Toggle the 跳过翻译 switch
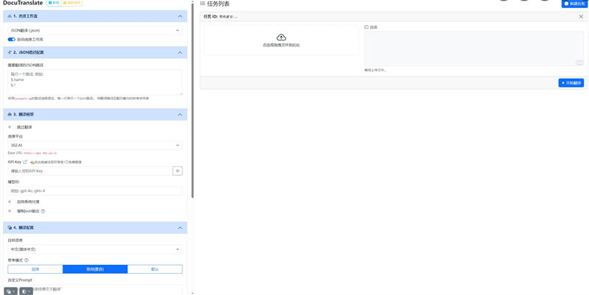Image resolution: width=589 pixels, height=295 pixels. (x=10, y=127)
